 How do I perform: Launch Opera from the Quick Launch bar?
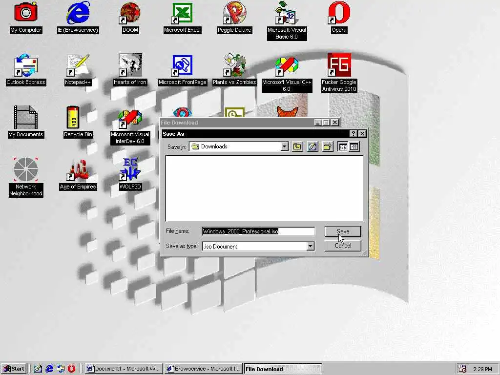click(x=72, y=369)
